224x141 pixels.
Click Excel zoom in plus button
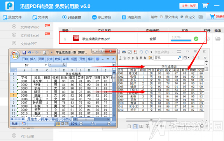109,124
